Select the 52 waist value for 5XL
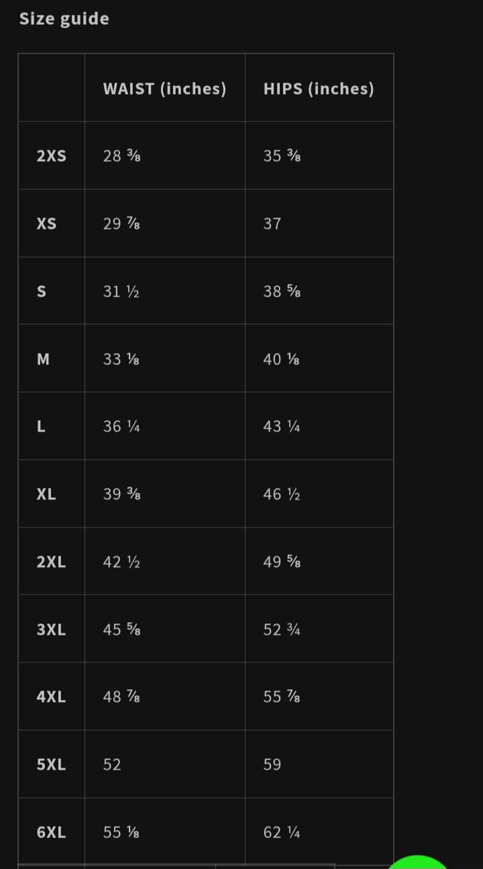 point(112,765)
